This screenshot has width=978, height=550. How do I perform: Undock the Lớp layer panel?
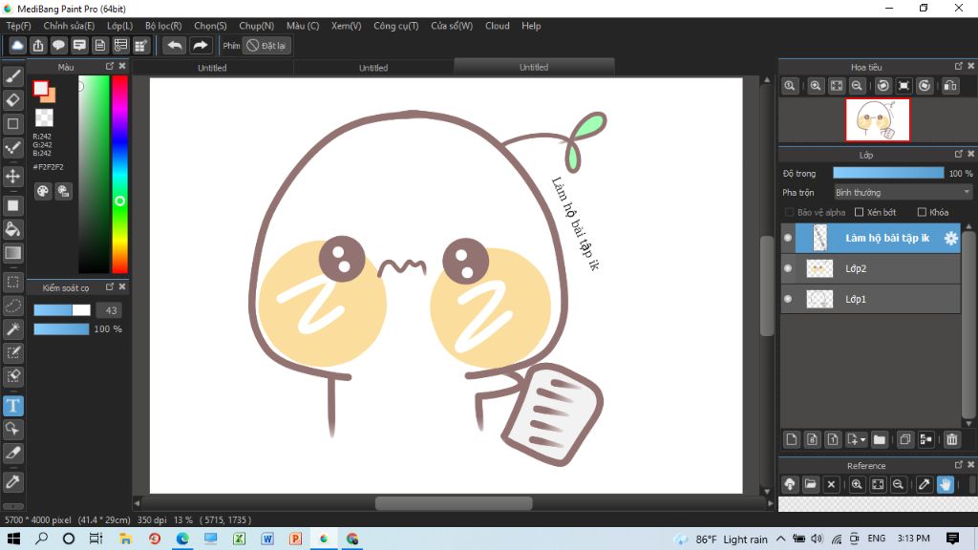point(958,154)
